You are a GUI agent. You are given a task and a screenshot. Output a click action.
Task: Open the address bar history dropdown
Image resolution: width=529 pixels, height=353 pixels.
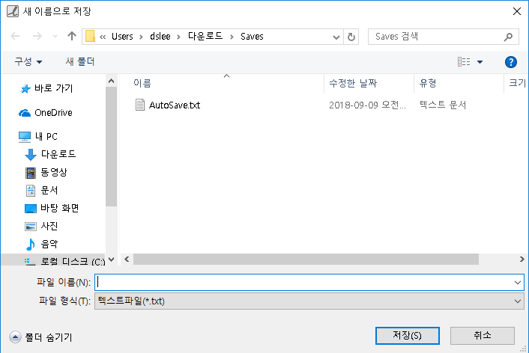click(336, 37)
